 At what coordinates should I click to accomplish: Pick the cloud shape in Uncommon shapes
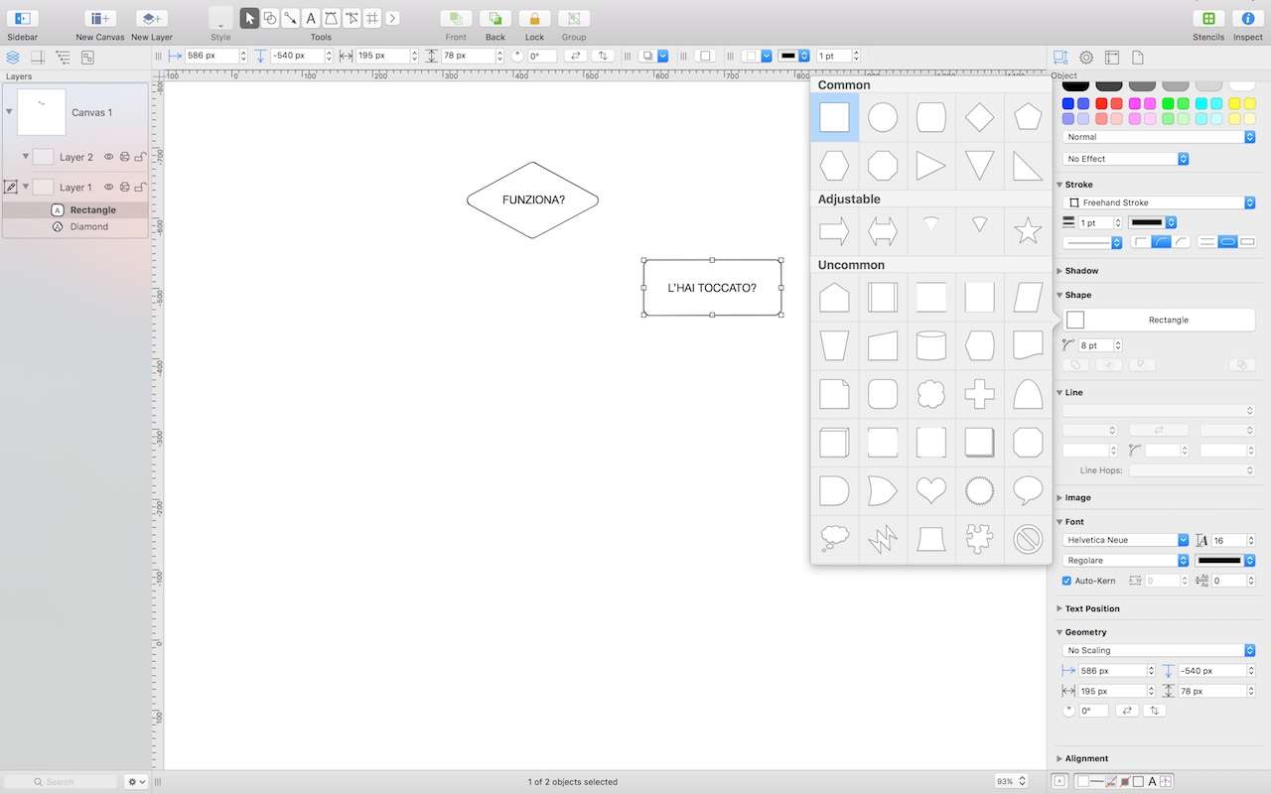(930, 394)
